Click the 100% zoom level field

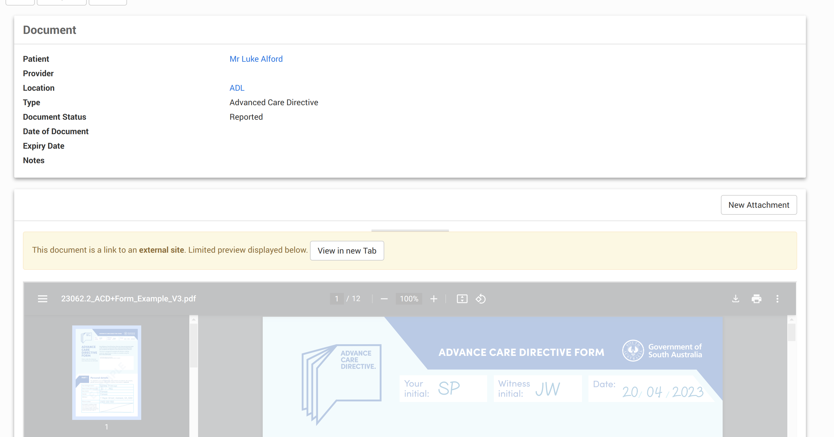coord(409,298)
